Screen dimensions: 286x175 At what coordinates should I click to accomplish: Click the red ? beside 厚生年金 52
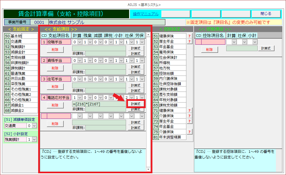click(189, 41)
